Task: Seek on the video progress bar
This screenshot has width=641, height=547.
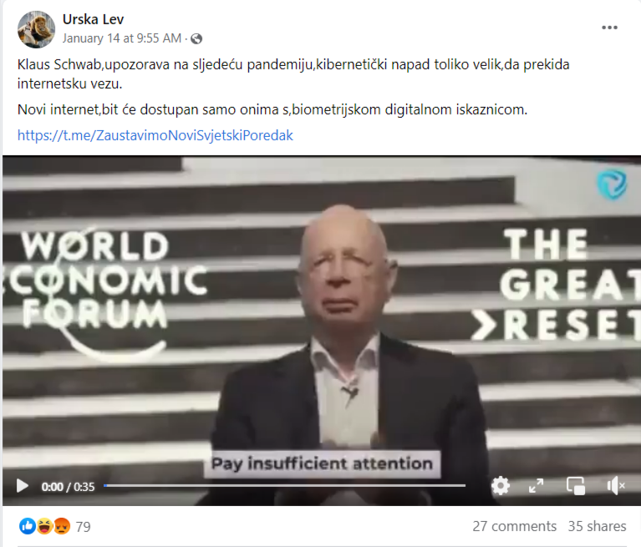Action: 284,486
